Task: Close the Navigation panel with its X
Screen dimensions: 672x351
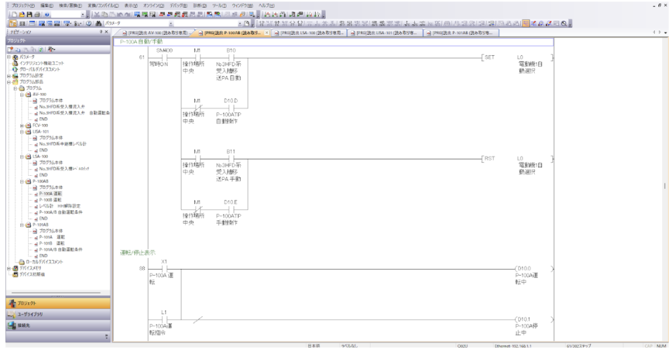Action: [x=107, y=32]
